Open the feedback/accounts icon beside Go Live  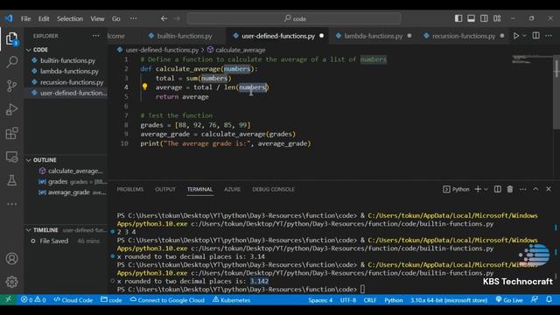point(535,299)
